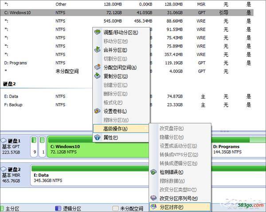Click disabled 擦除数据(W) submenu entry

tap(180, 181)
